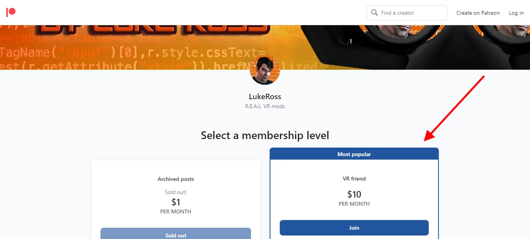Screen dimensions: 530x239
Task: Click the Most popular header bar
Action: tap(354, 154)
